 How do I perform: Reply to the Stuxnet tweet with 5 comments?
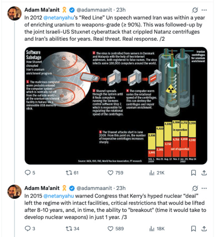tap(30, 172)
